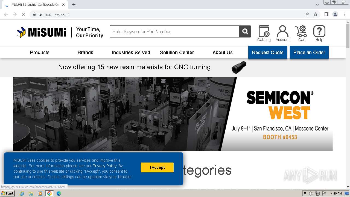Bookmark this page with the star icon
Viewport: 350px width, 197px height.
click(x=316, y=14)
